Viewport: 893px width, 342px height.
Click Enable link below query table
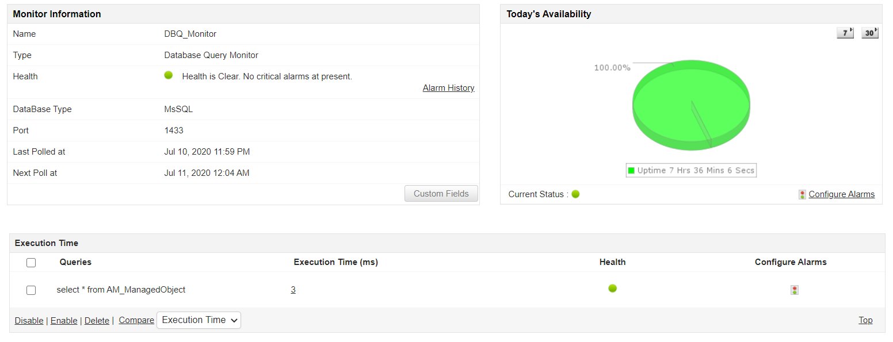pyautogui.click(x=64, y=321)
